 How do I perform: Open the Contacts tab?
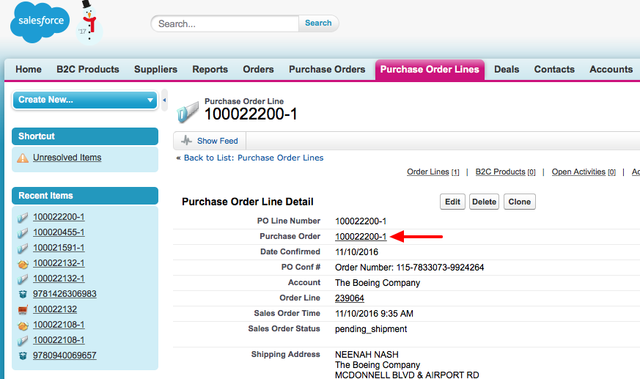coord(554,70)
